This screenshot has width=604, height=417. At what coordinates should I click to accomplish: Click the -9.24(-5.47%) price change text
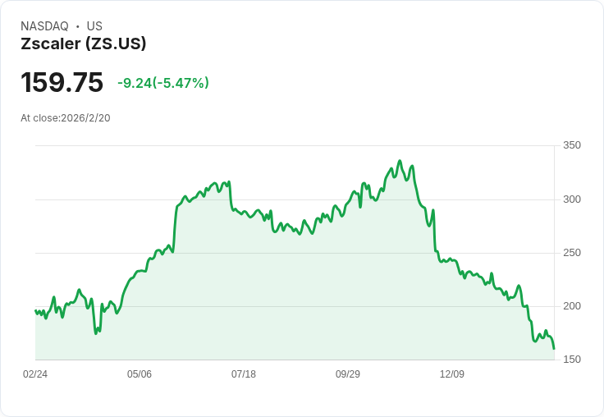pos(163,83)
